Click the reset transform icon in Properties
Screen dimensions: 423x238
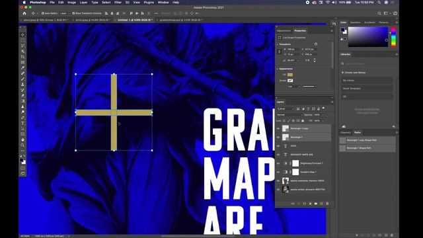tap(316, 44)
